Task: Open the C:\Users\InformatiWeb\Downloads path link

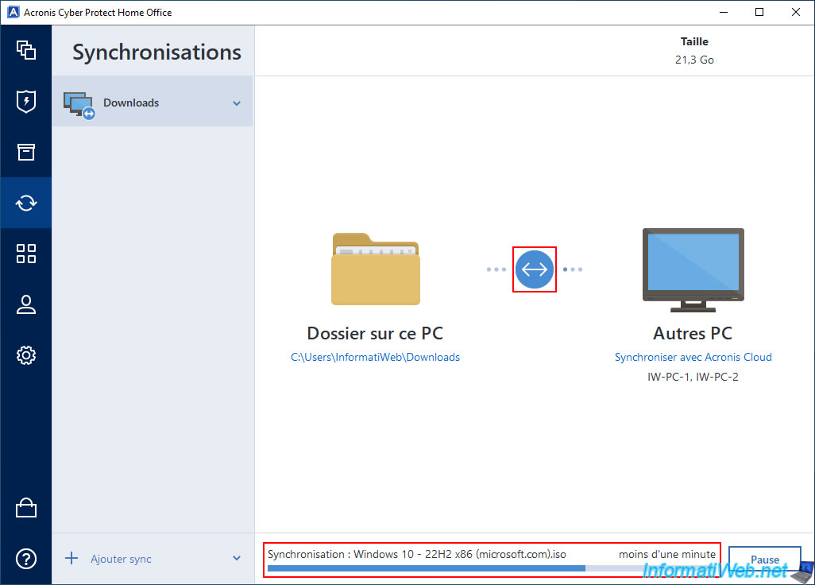Action: [375, 358]
